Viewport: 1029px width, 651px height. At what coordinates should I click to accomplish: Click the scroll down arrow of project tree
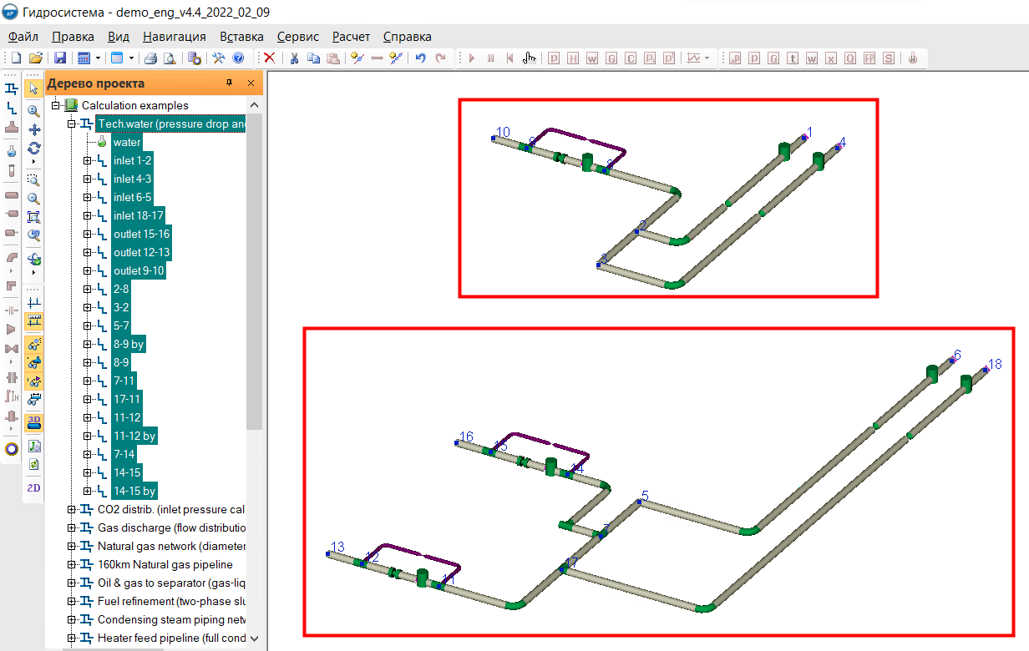click(x=255, y=638)
